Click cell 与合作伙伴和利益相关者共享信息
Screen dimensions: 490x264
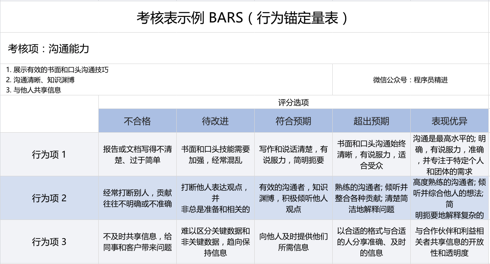click(x=449, y=242)
